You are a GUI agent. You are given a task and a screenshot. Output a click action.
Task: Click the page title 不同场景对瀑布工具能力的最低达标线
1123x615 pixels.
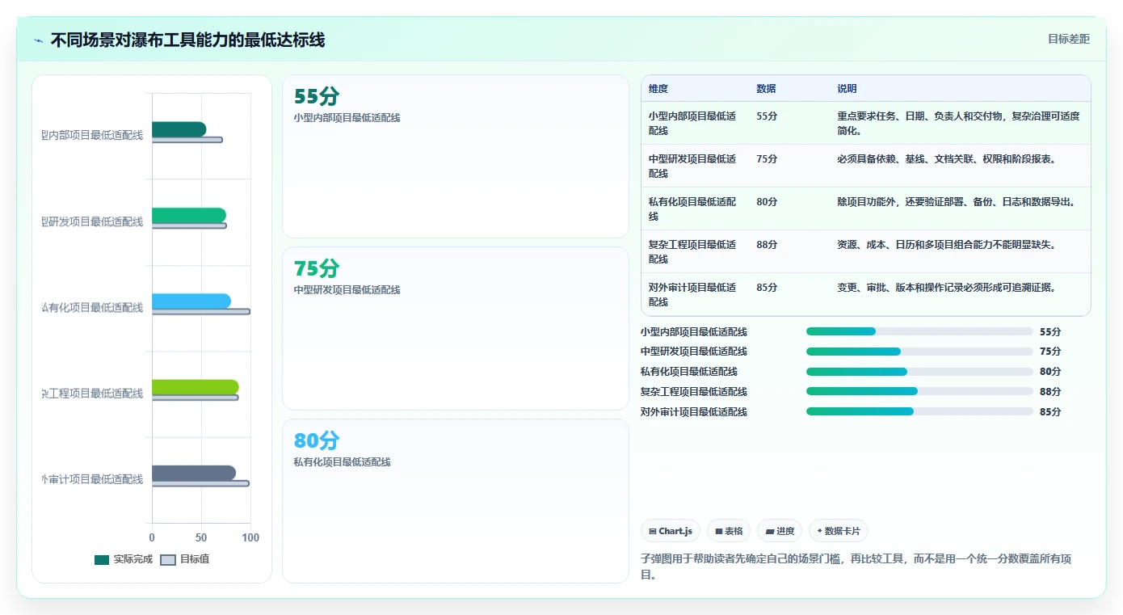pos(187,40)
